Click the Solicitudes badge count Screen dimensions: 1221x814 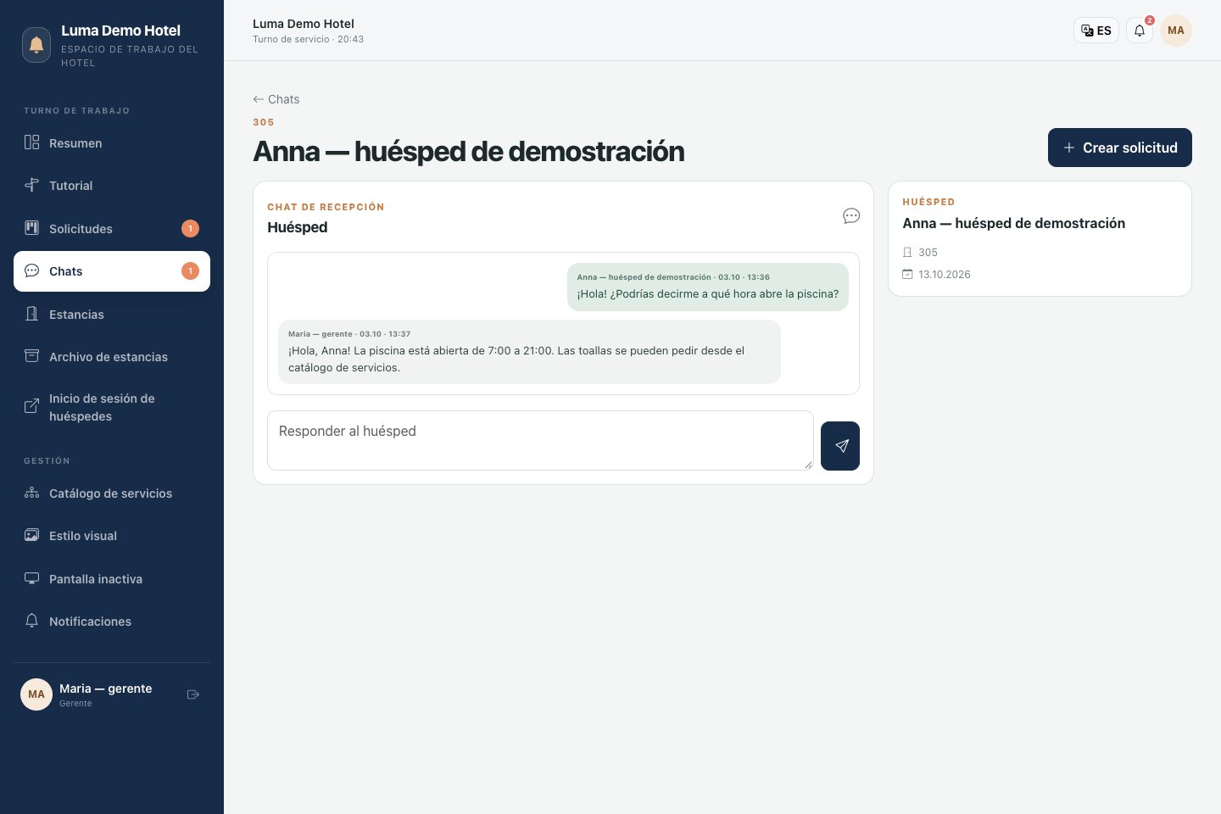pyautogui.click(x=190, y=228)
